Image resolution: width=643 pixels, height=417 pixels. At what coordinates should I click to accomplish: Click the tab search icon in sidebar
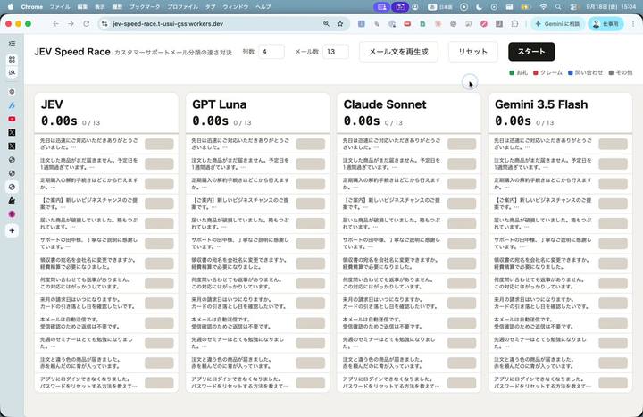pyautogui.click(x=12, y=72)
